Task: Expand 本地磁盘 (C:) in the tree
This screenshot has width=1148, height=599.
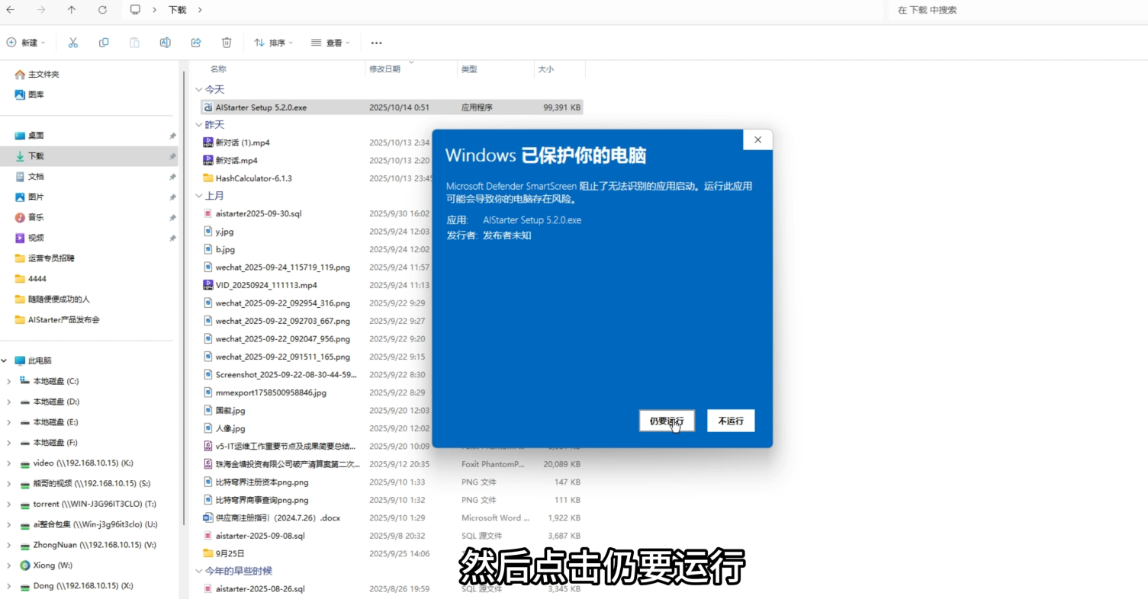Action: (x=9, y=381)
